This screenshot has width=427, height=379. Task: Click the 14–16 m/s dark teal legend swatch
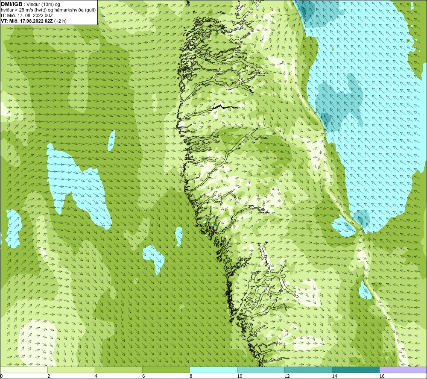point(356,370)
